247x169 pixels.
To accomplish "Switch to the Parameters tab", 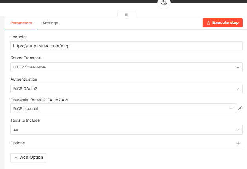I will [21, 23].
